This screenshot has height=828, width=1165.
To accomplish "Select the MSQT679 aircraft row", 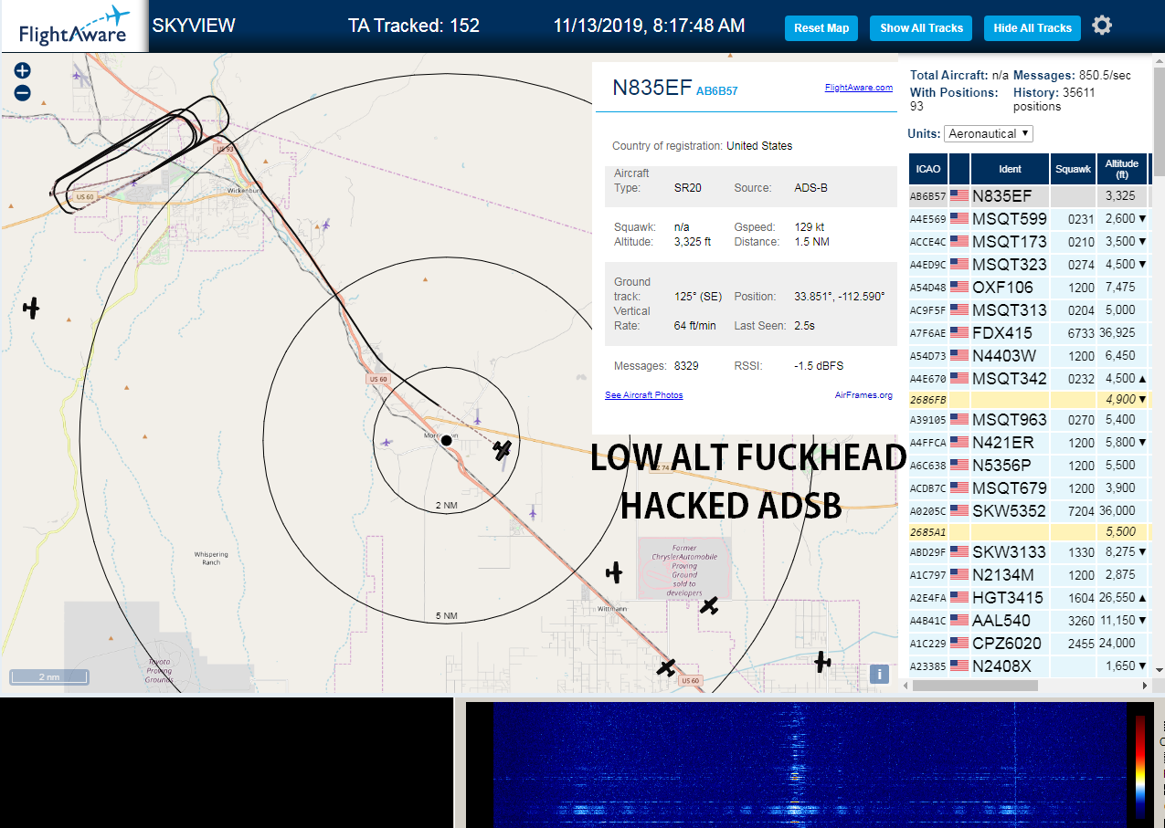I will coord(1029,488).
